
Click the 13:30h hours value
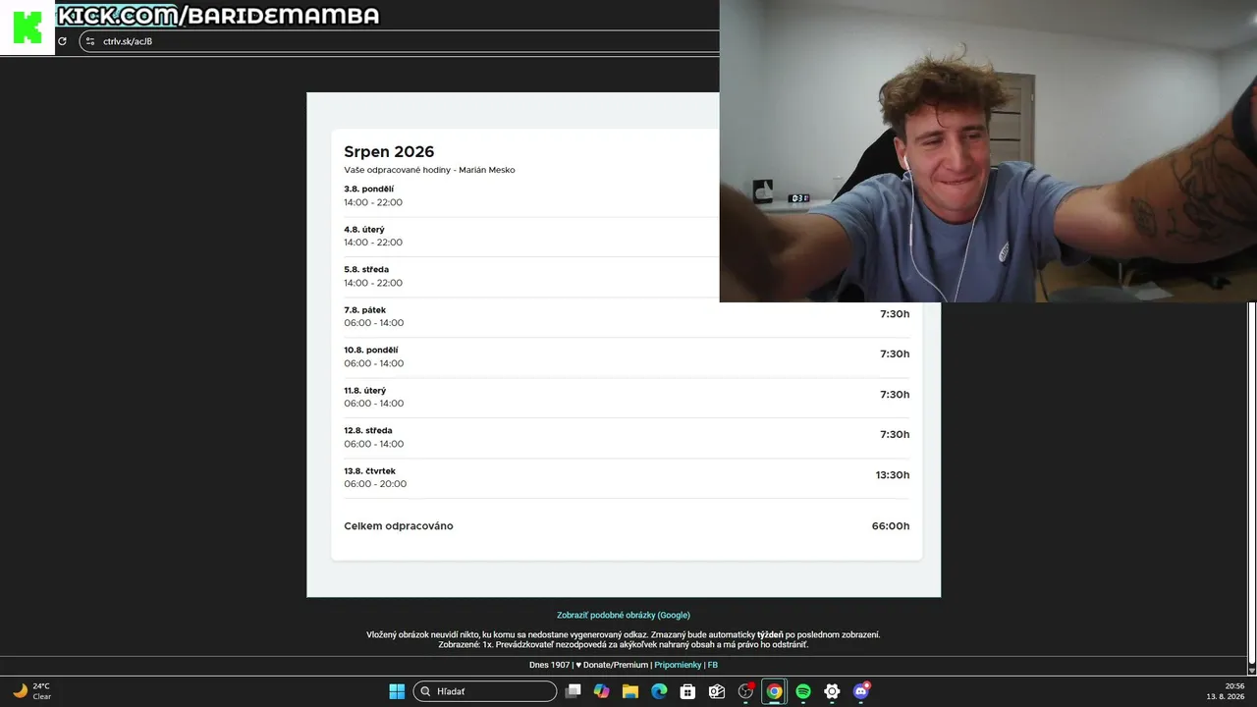tap(893, 475)
